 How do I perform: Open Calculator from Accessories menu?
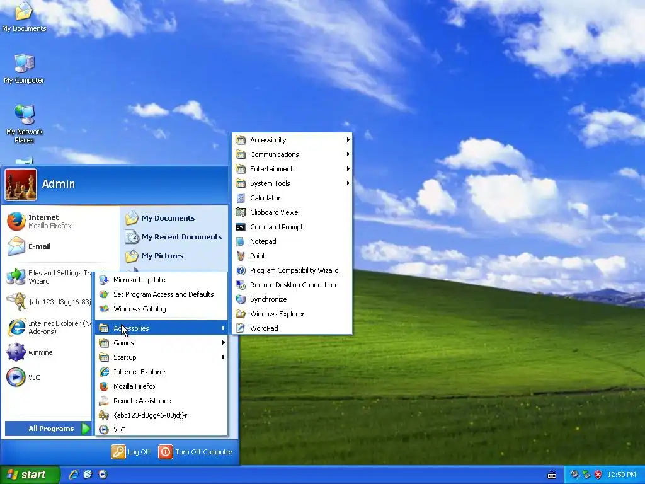292,198
